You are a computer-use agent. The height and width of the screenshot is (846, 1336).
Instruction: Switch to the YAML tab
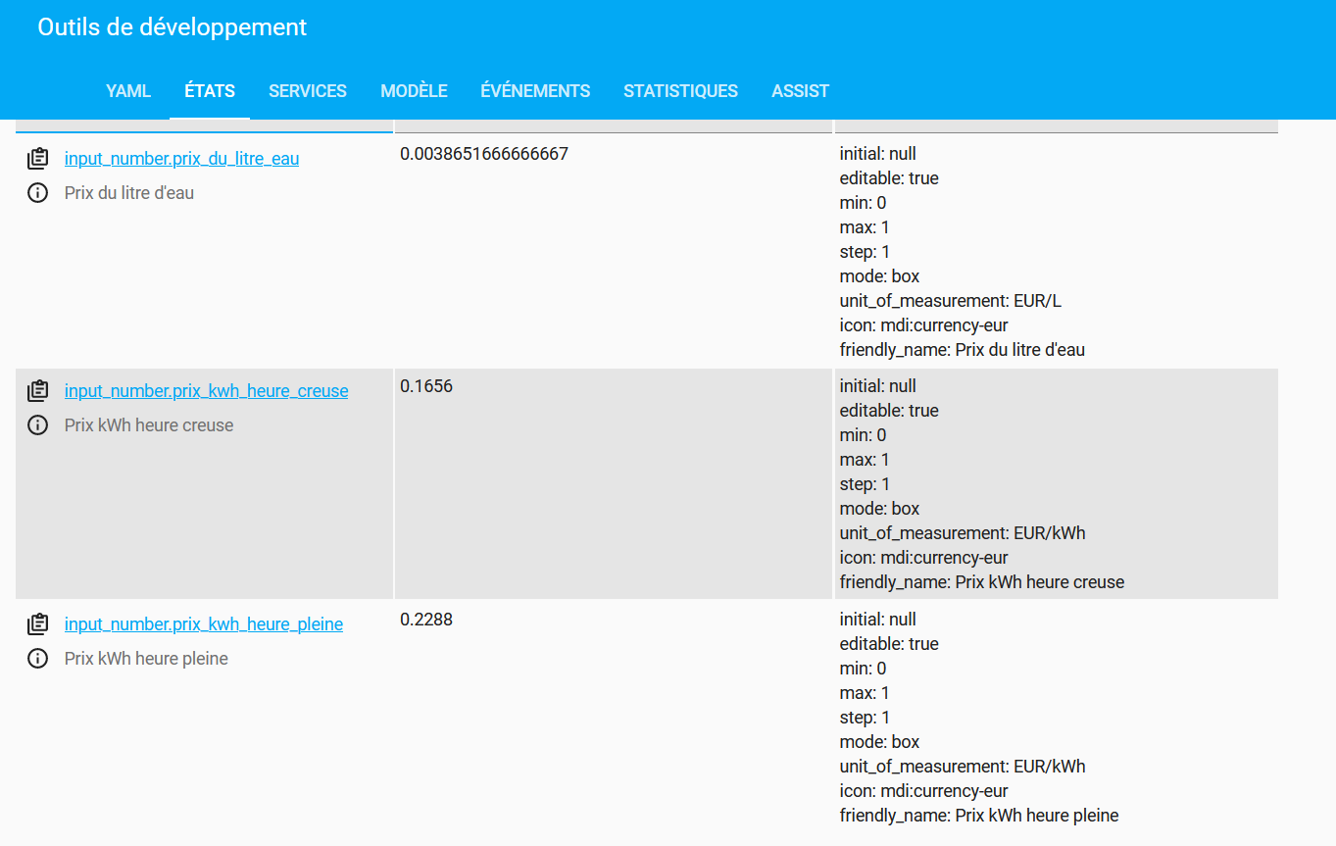point(128,91)
